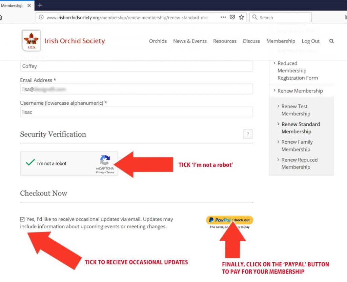Open a new browser tab with plus icon
Image resolution: width=347 pixels, height=282 pixels.
pyautogui.click(x=40, y=5)
